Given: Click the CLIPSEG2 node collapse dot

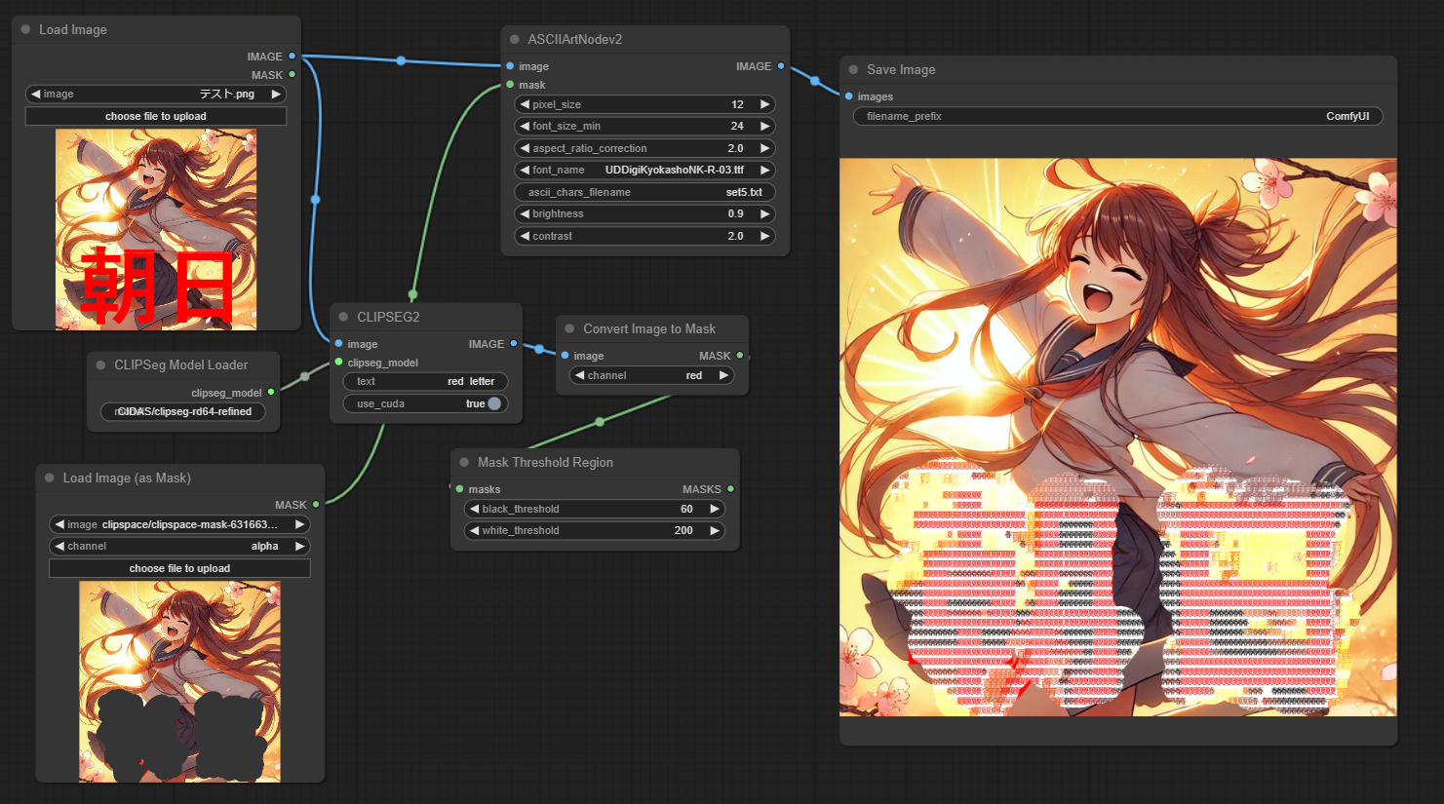Looking at the screenshot, I should [344, 318].
